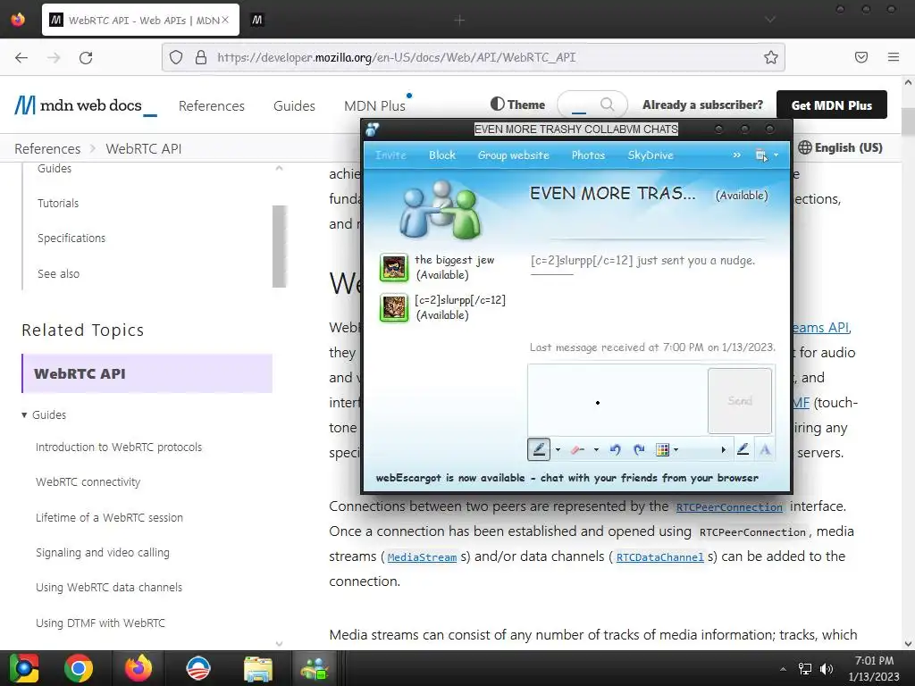The width and height of the screenshot is (915, 686).
Task: Launch Chrome from the taskbar
Action: click(x=79, y=668)
